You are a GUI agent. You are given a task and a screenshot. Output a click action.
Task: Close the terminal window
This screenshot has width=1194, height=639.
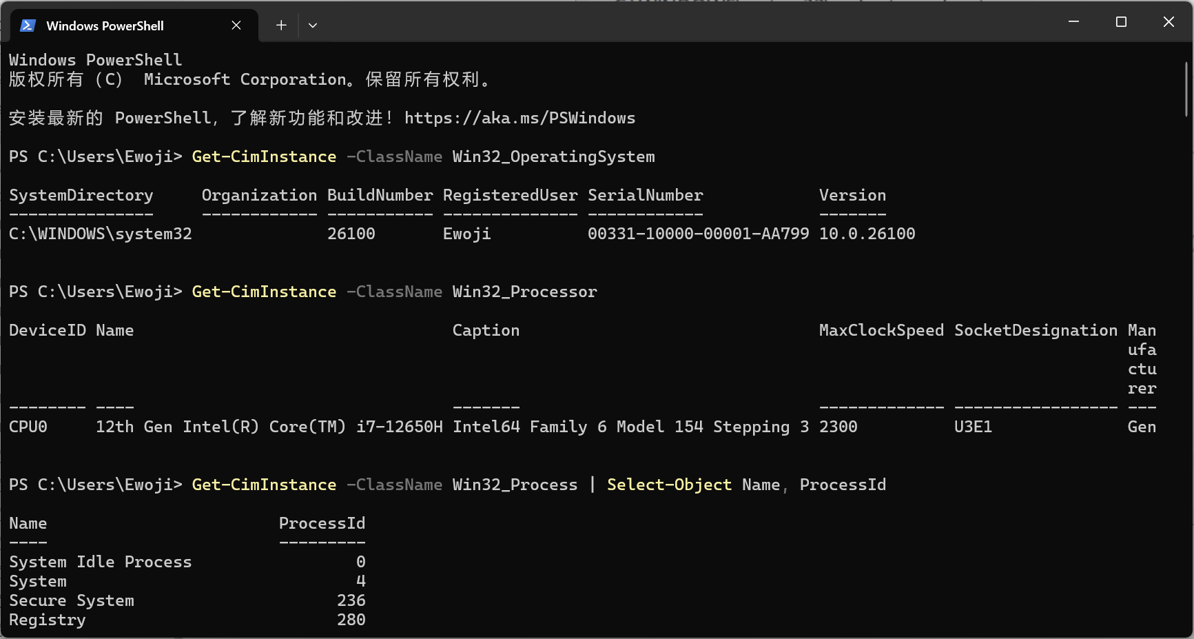[x=1169, y=22]
